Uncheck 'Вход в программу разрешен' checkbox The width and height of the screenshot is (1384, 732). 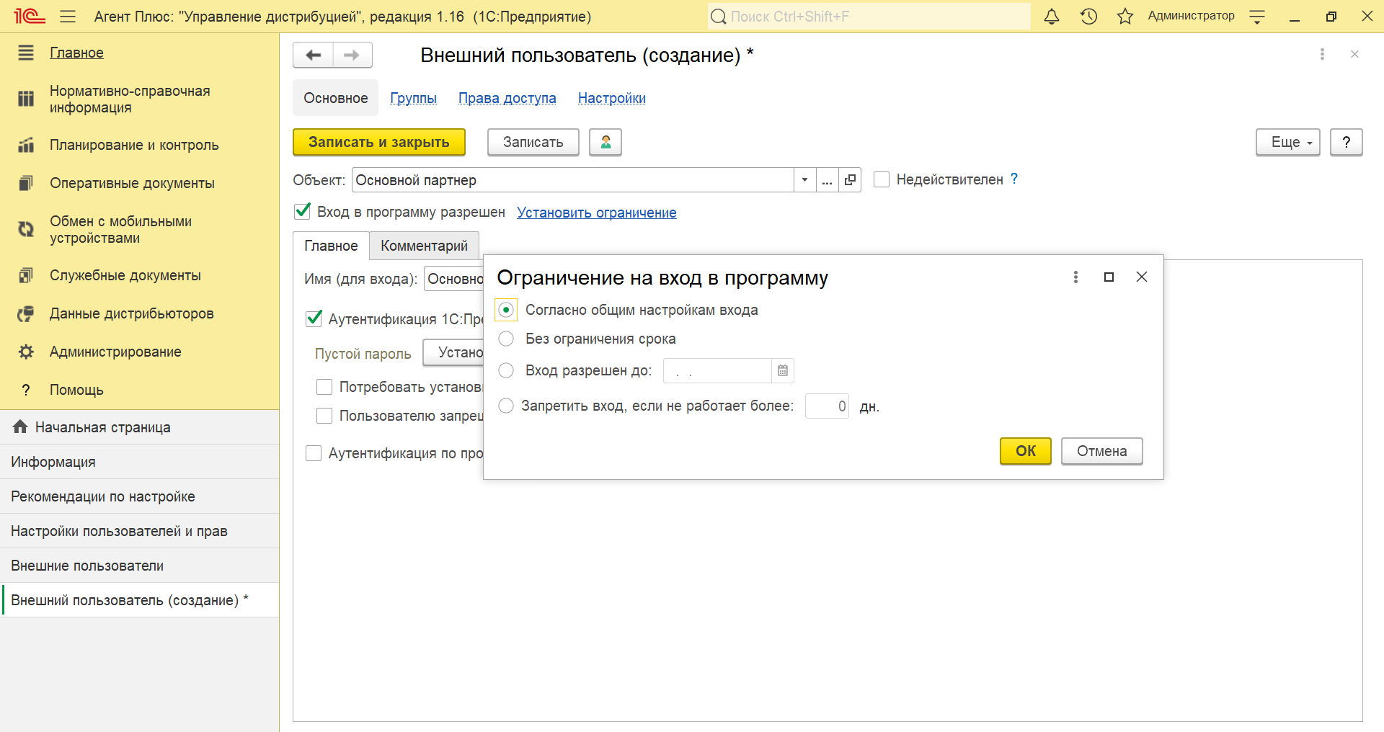(303, 212)
